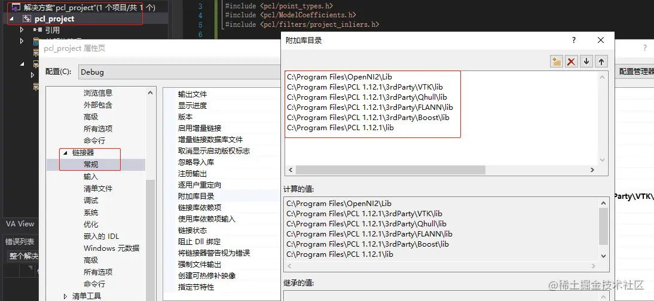Select 嵌入的 IDL in the property tree
This screenshot has height=301, width=654.
102,236
